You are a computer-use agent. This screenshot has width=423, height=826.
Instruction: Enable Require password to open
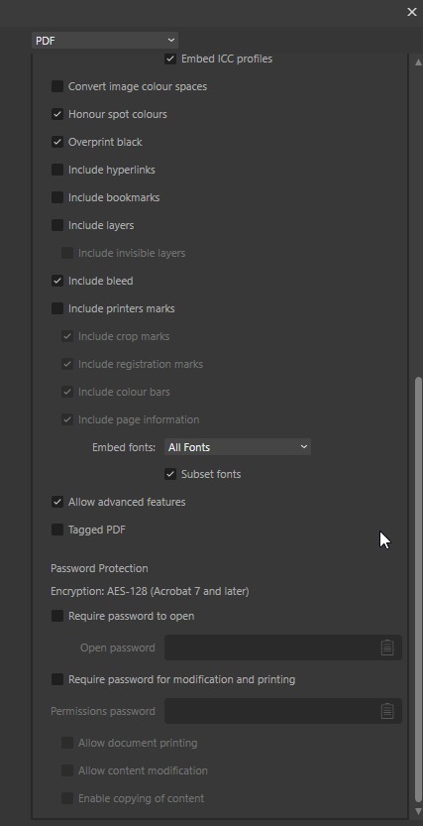point(57,616)
